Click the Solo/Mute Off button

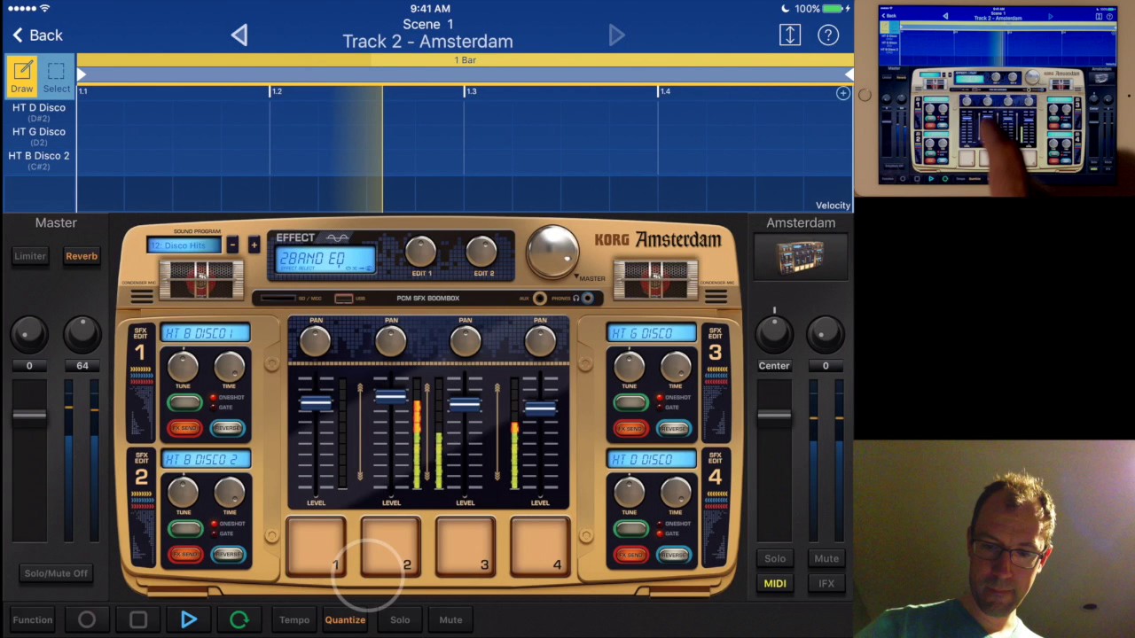56,573
